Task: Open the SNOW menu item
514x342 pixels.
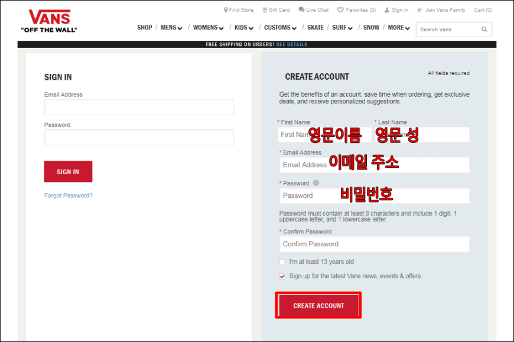Action: point(371,28)
